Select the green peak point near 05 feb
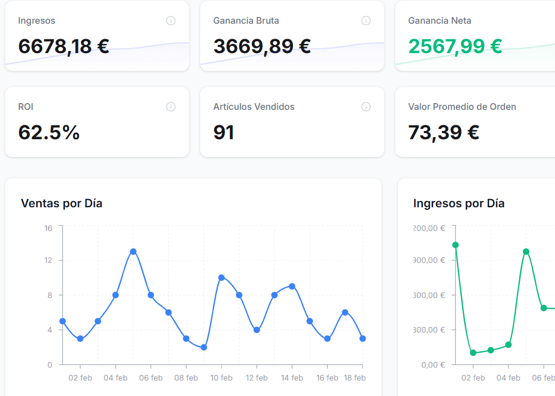The width and height of the screenshot is (555, 396). 527,252
